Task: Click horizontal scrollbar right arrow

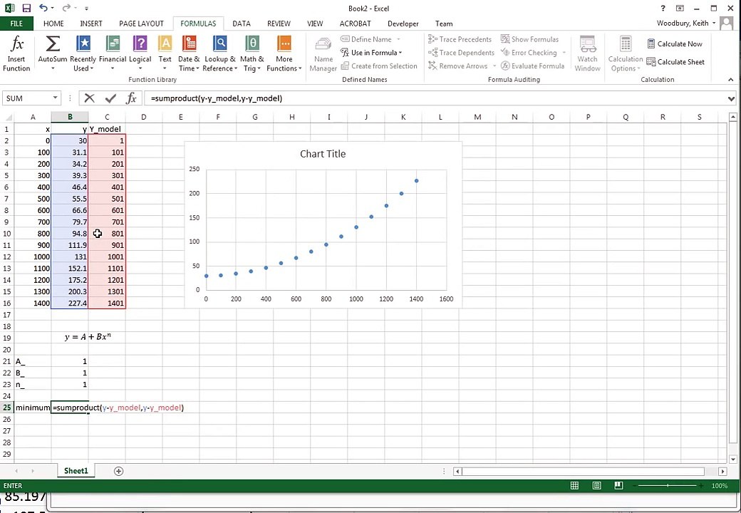Action: (x=722, y=471)
